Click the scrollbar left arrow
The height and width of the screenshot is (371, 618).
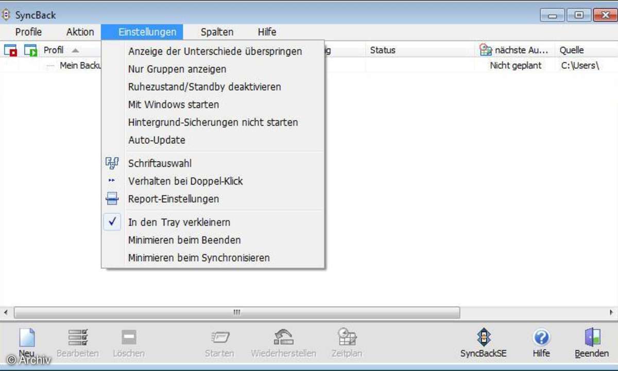point(6,312)
